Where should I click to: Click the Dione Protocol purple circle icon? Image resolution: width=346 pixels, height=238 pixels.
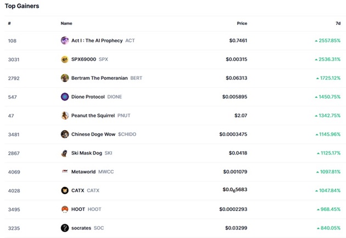coord(65,97)
